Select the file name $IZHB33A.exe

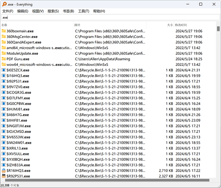pyautogui.click(x=18, y=165)
